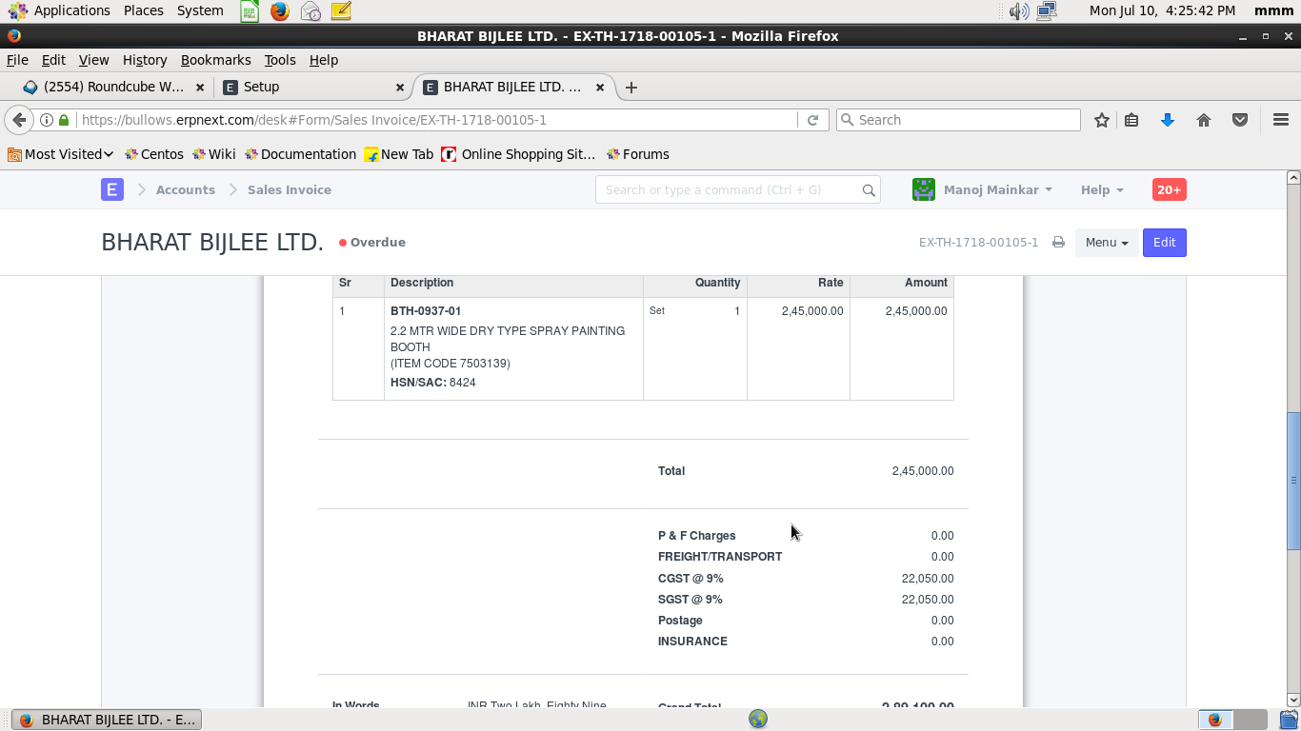Go to the Accounts breadcrumb link
This screenshot has height=731, width=1301.
pos(186,189)
